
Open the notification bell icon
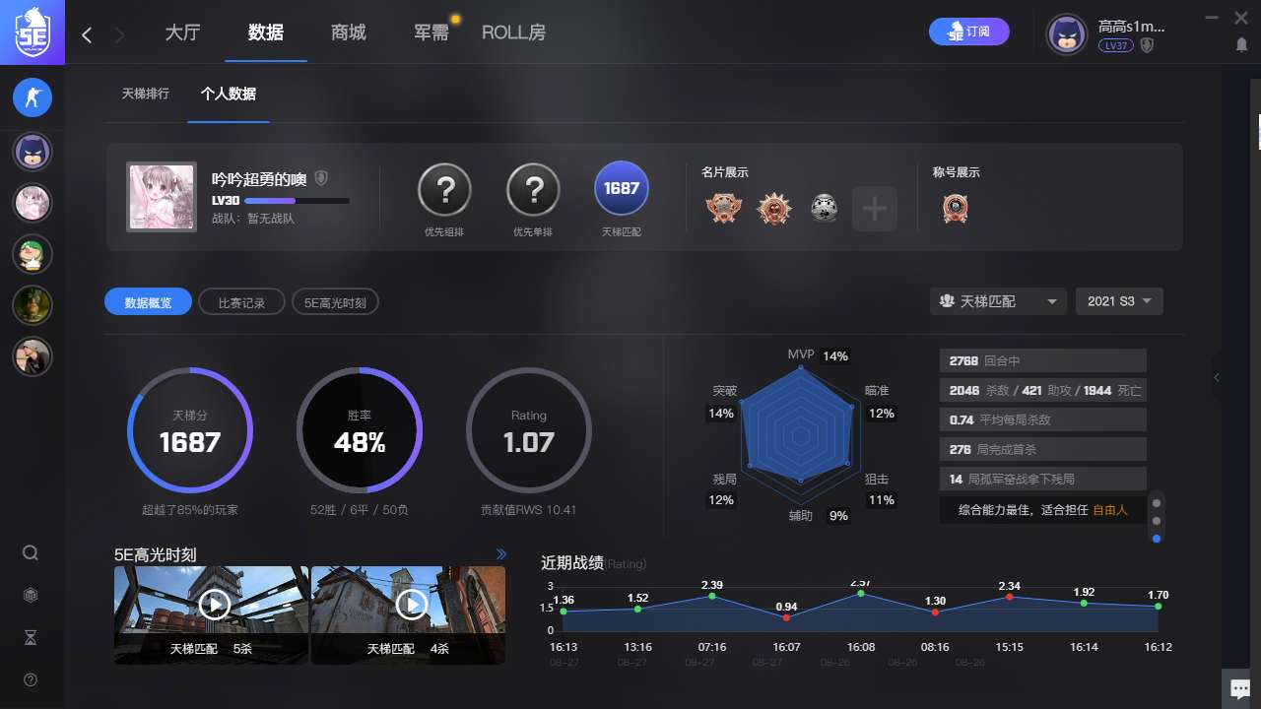(1241, 45)
